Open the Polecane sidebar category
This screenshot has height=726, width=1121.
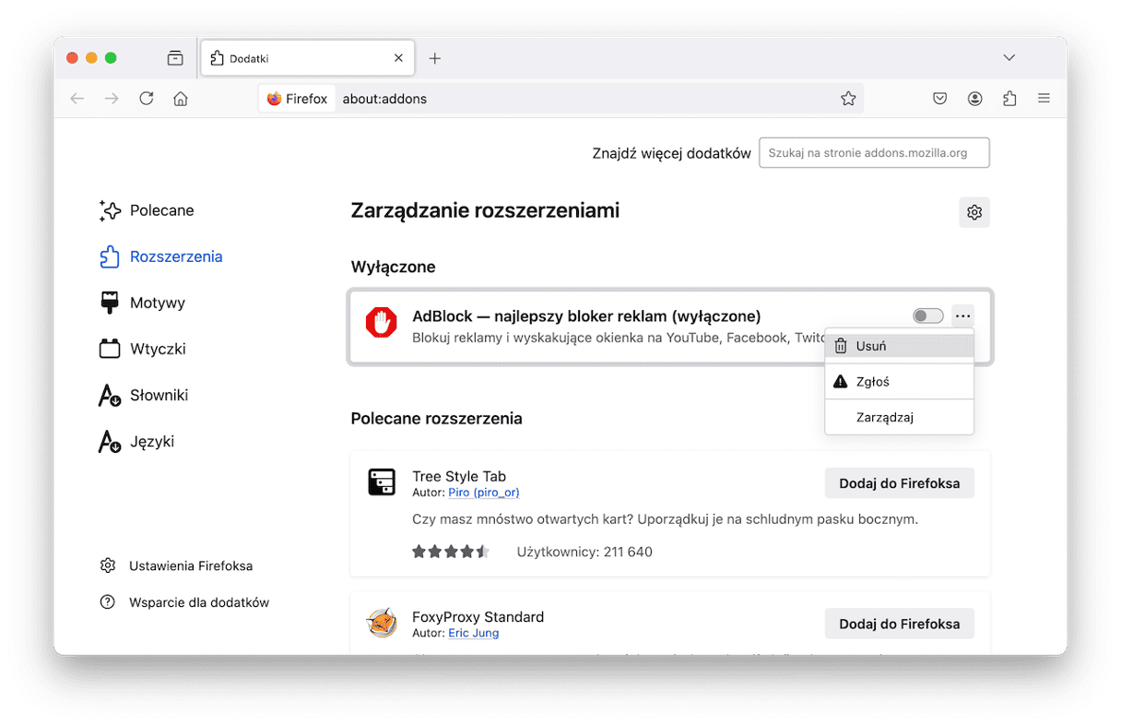coord(147,210)
